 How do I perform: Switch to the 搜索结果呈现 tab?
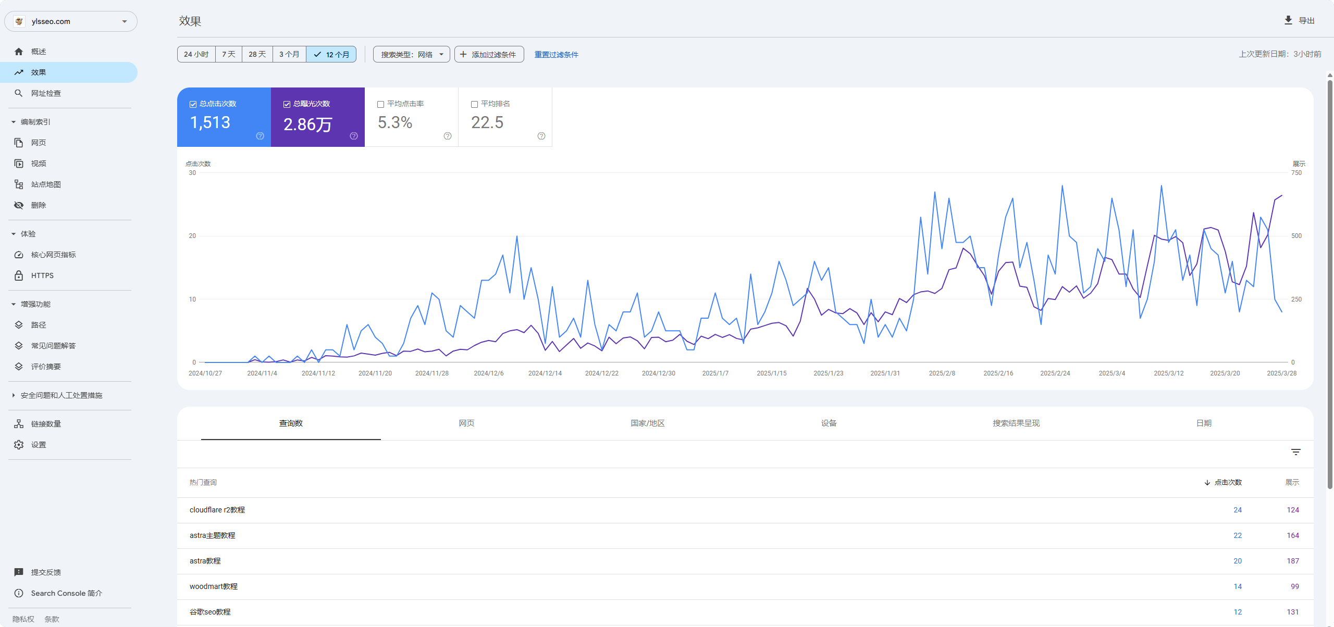click(x=1016, y=423)
